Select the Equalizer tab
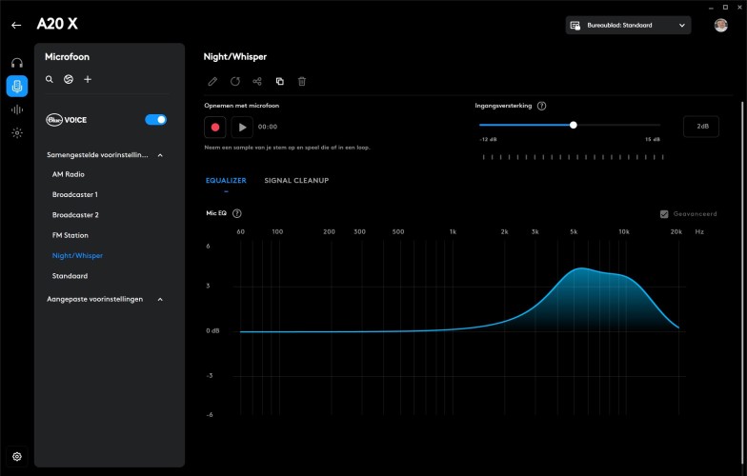Image resolution: width=747 pixels, height=476 pixels. 226,180
